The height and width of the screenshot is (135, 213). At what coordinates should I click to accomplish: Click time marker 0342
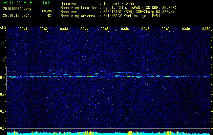tap(44, 29)
